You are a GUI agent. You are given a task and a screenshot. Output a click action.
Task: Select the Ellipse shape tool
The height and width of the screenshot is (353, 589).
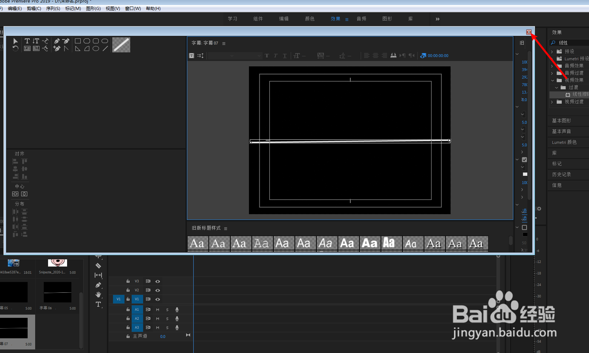[96, 48]
